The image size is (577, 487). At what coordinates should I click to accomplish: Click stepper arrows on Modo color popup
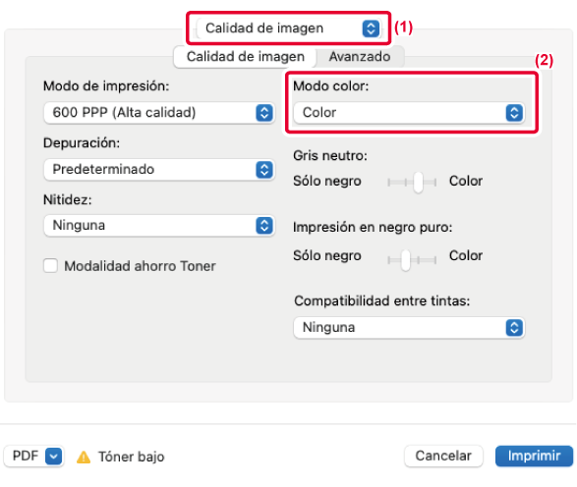pos(514,113)
